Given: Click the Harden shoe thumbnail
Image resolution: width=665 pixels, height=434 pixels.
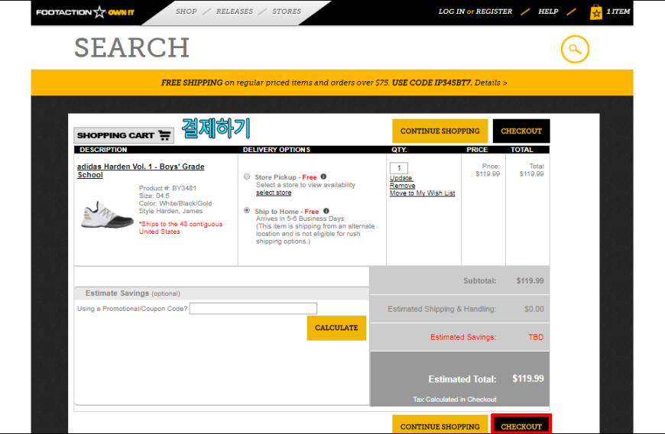Looking at the screenshot, I should tap(107, 215).
